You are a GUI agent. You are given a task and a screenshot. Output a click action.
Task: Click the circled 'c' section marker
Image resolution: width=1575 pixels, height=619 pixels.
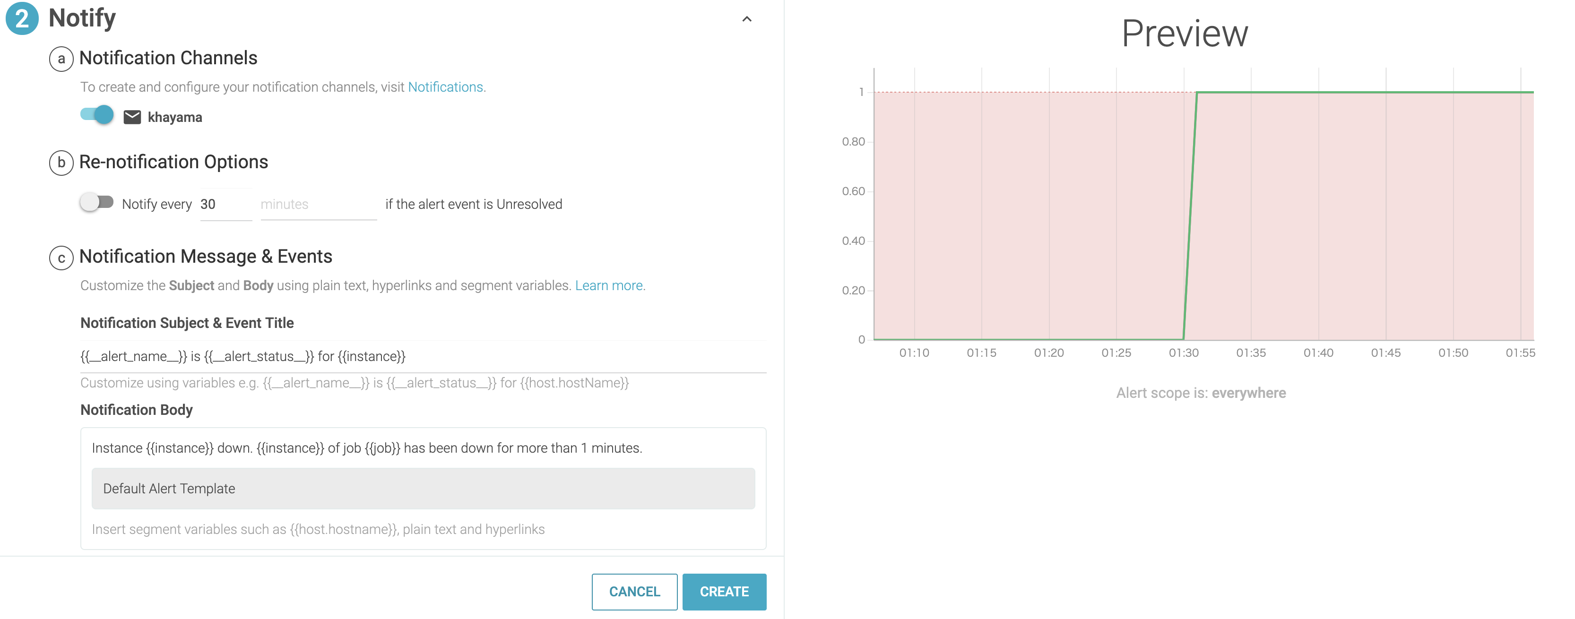61,257
